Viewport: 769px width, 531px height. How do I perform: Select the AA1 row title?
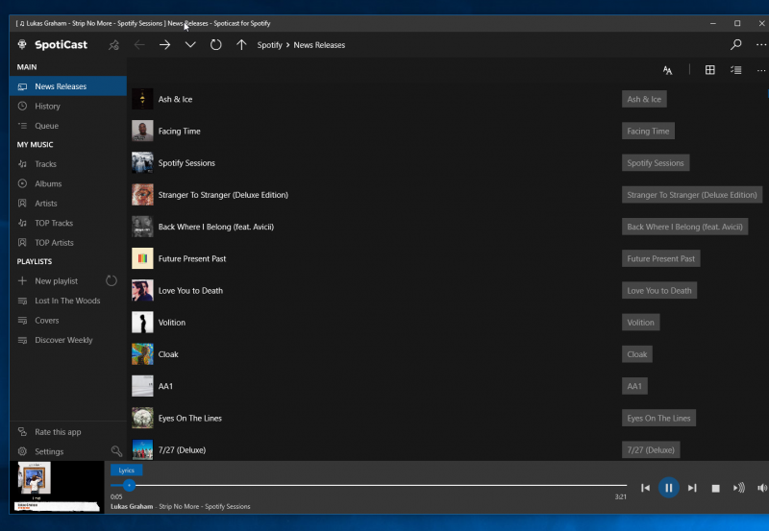pos(165,386)
